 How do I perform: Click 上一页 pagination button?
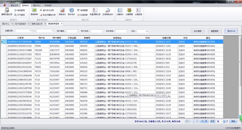(196, 121)
